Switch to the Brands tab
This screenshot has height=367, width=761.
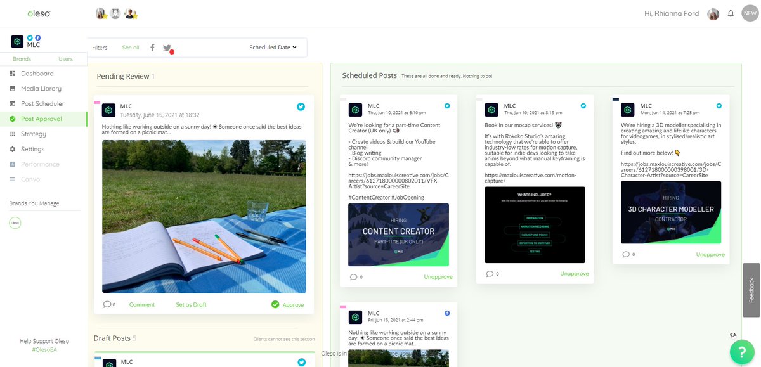[22, 59]
